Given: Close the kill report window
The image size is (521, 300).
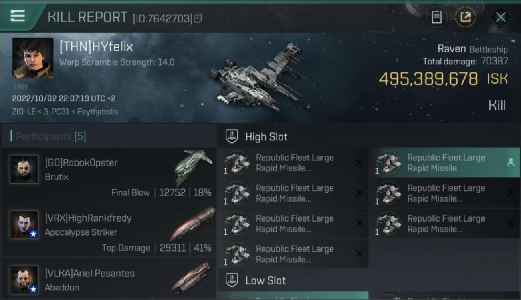Looking at the screenshot, I should [501, 17].
